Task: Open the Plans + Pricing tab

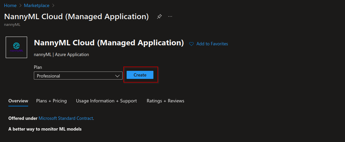Action: 51,101
